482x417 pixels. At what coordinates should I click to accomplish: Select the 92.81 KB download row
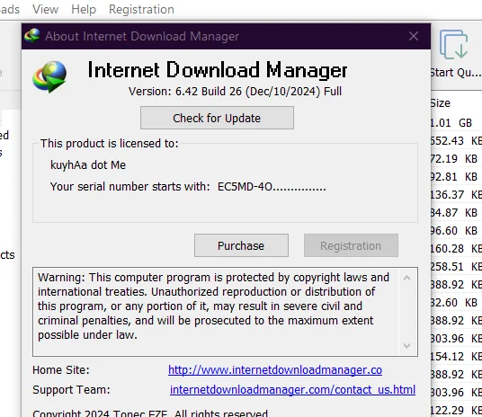click(456, 177)
